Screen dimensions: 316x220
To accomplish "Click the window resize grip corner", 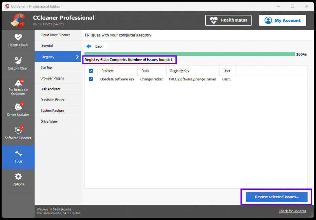I will click(x=311, y=215).
